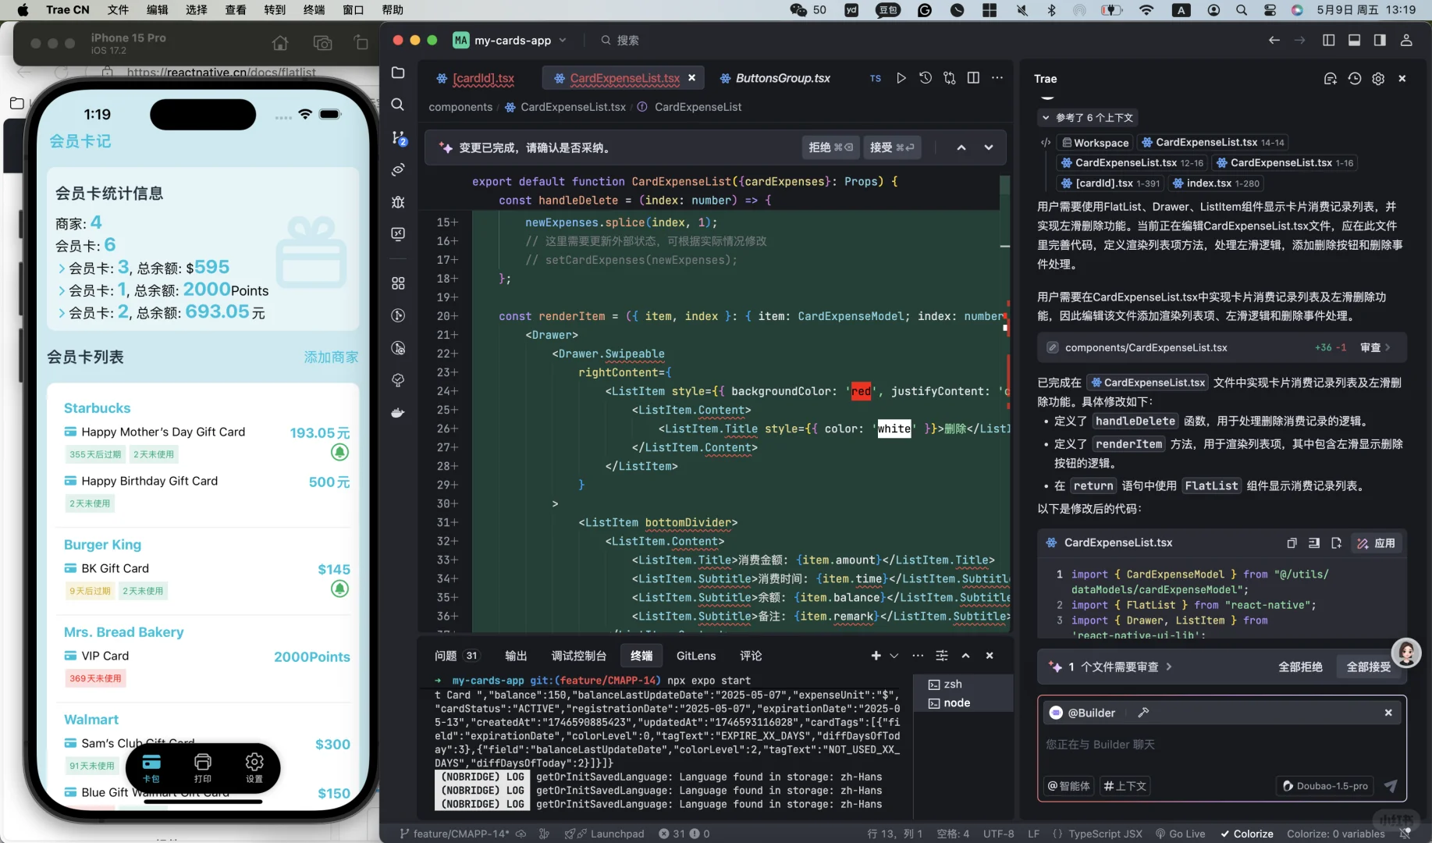Select the Debug bug icon in the sidebar

[398, 202]
